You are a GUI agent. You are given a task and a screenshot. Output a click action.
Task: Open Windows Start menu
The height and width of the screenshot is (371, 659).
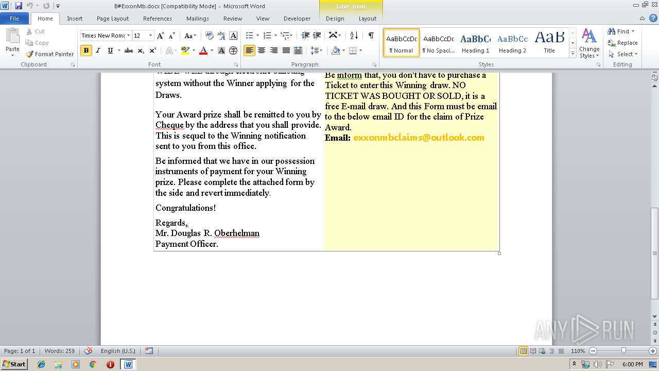[x=14, y=364]
